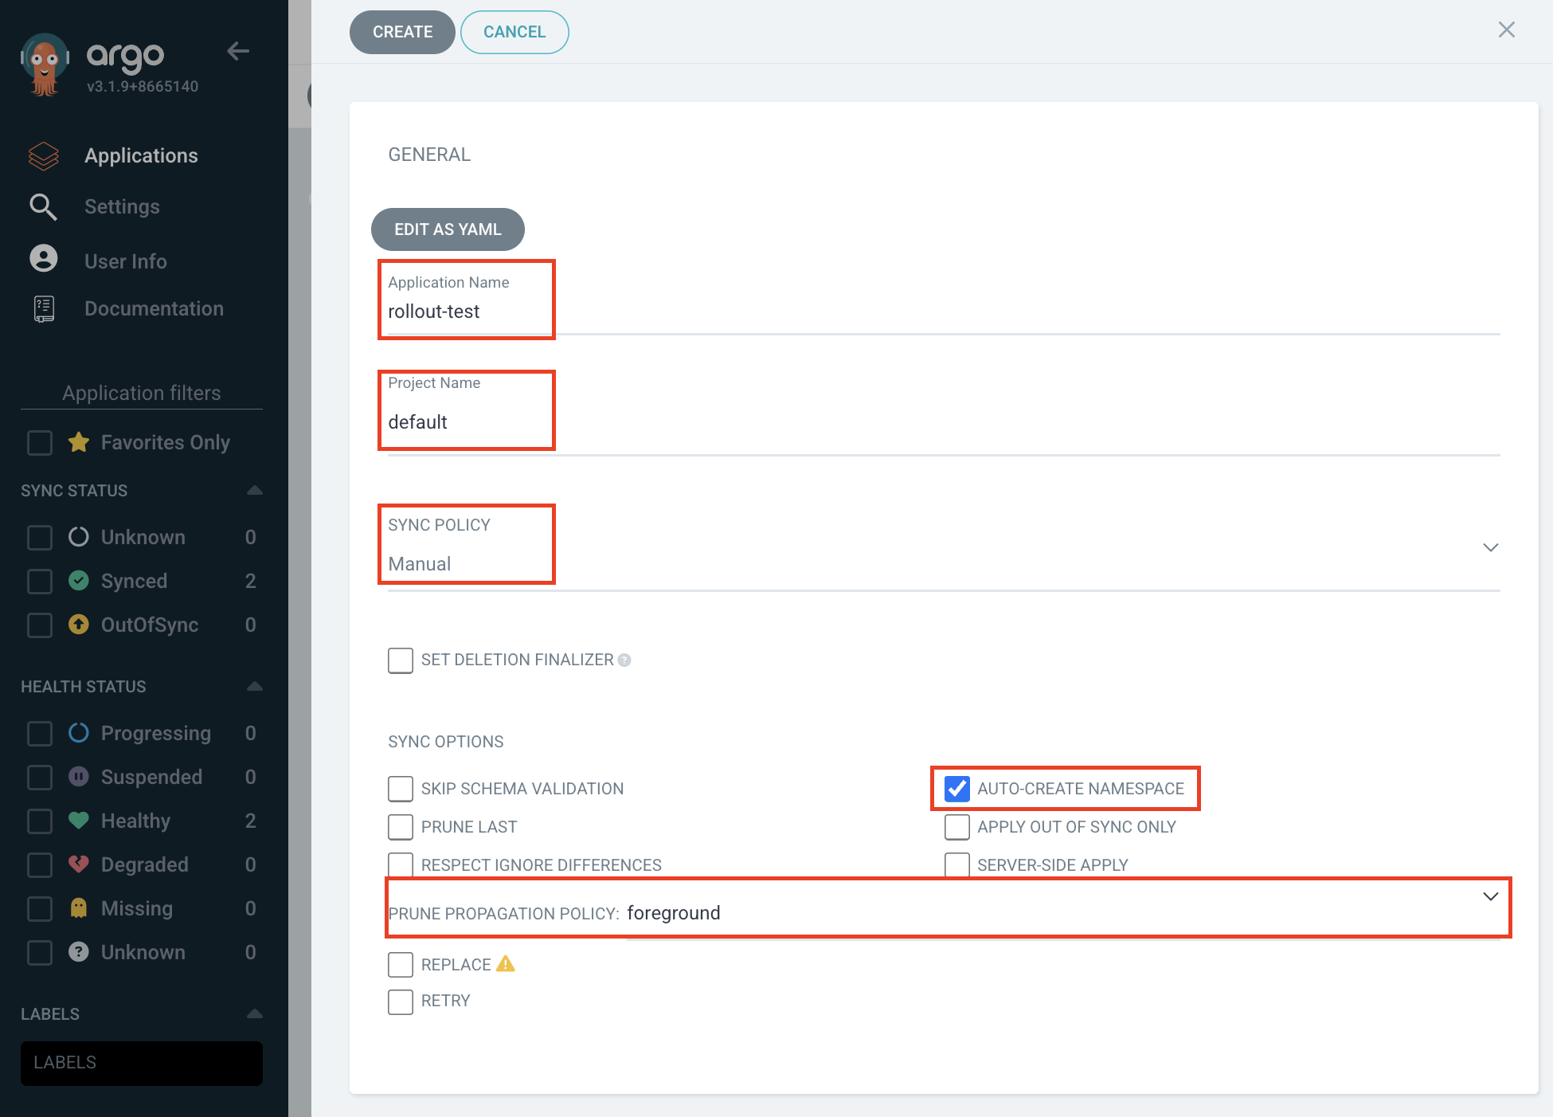This screenshot has width=1553, height=1117.
Task: Click the Applications layers icon
Action: (x=44, y=156)
